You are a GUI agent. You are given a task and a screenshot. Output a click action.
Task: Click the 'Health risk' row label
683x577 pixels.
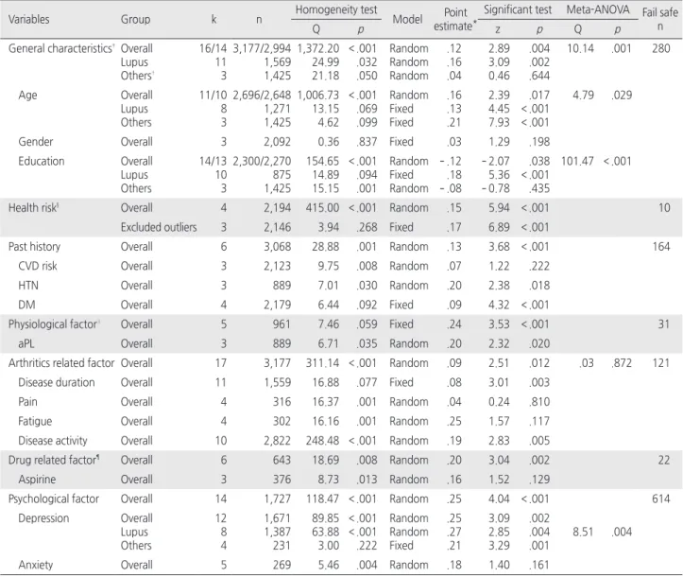(x=34, y=207)
